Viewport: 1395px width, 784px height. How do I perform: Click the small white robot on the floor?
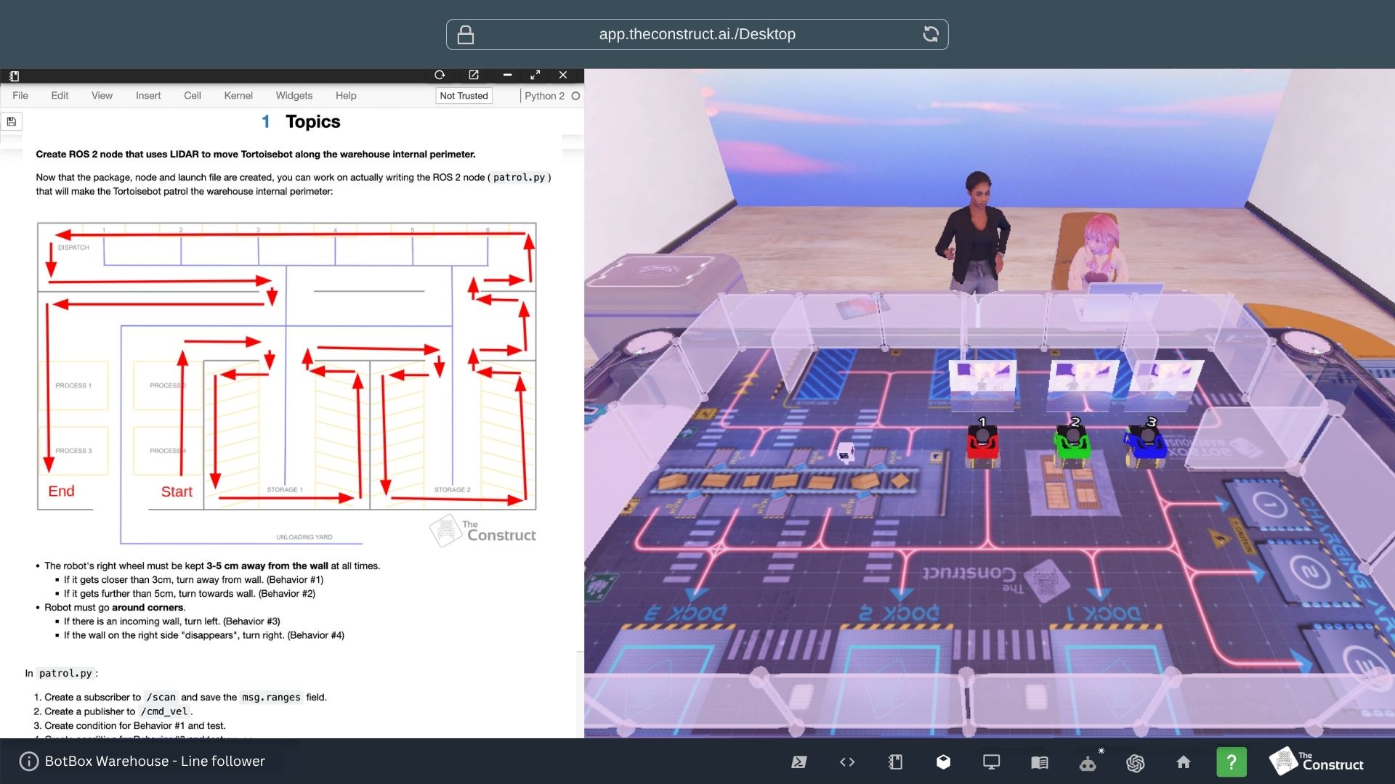click(845, 452)
